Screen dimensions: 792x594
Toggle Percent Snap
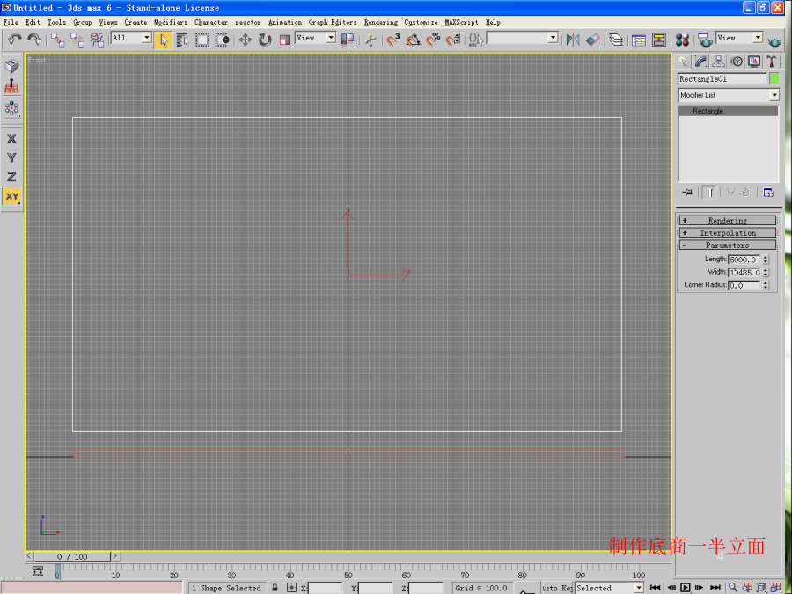433,40
